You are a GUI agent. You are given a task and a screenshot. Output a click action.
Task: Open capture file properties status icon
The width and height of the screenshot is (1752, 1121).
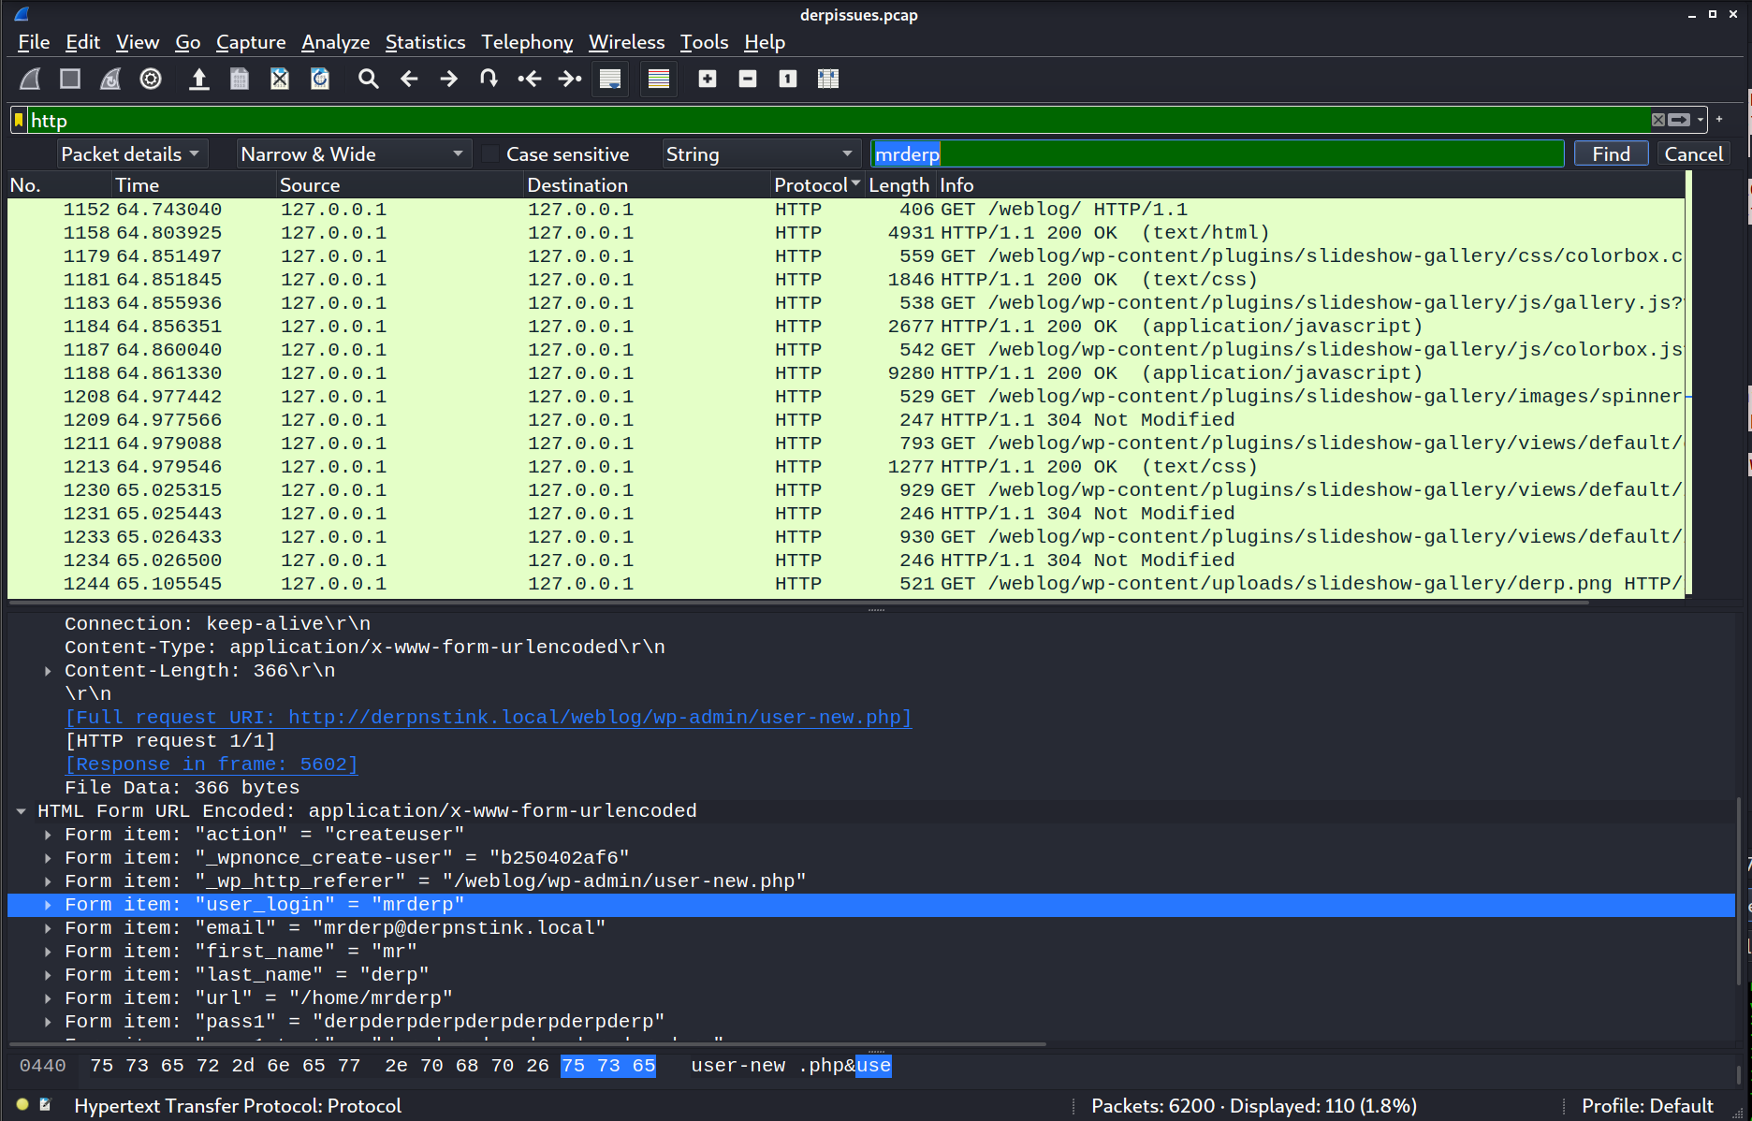[x=45, y=1105]
